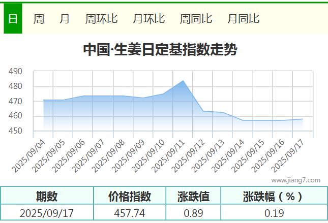The image size is (328, 223).
Task: Open the 月同比 tab
Action: (x=244, y=19)
